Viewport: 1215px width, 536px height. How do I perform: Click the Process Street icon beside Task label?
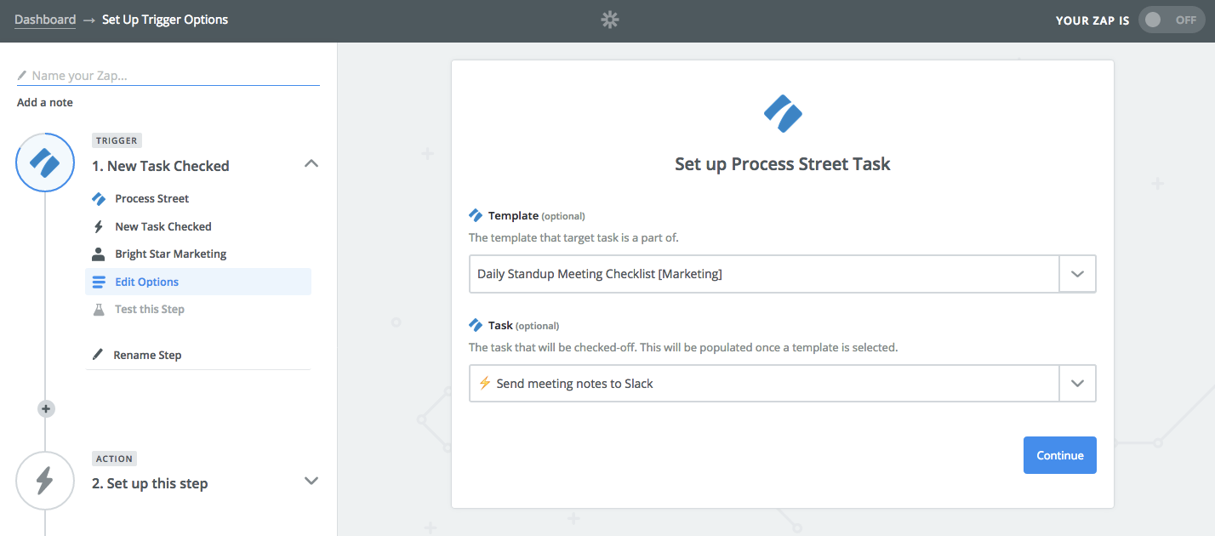pos(476,325)
